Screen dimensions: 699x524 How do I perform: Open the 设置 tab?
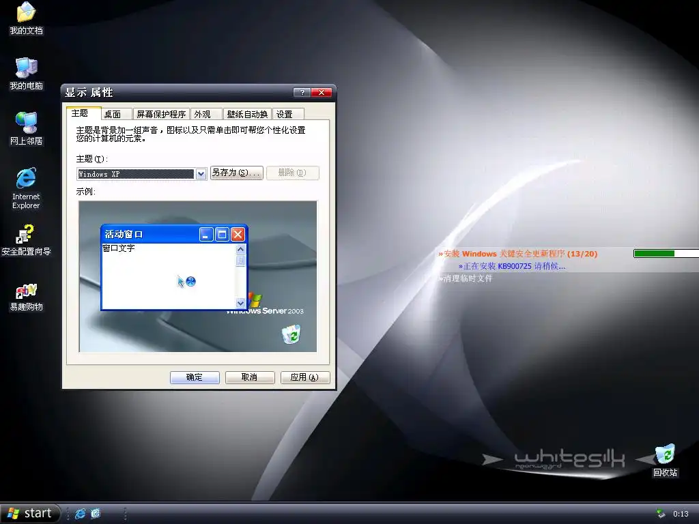(288, 114)
